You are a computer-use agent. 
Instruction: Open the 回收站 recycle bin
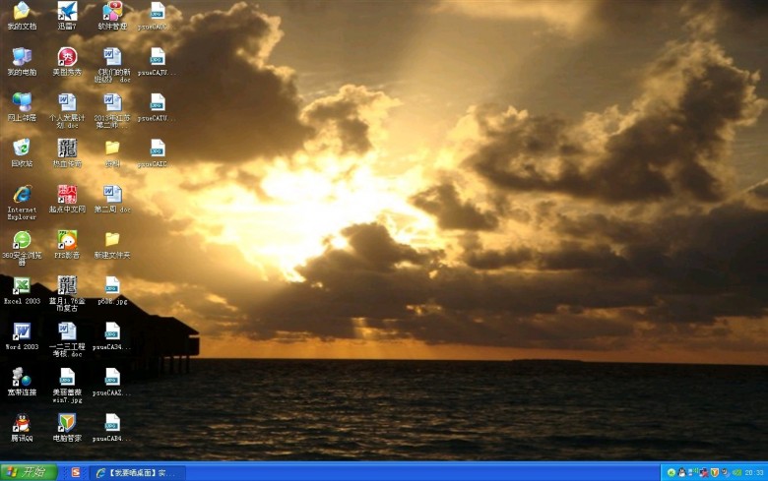(x=21, y=149)
